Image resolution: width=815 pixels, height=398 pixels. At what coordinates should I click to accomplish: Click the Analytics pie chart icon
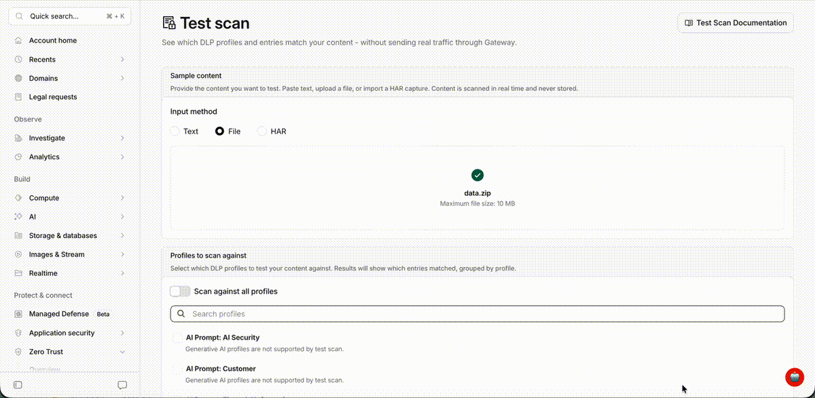(x=18, y=157)
